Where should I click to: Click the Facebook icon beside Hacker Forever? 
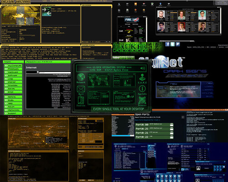point(167,44)
